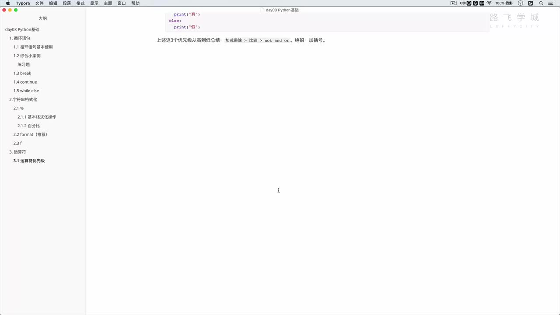Click the clock icon in menu bar
560x315 pixels.
[x=520, y=3]
